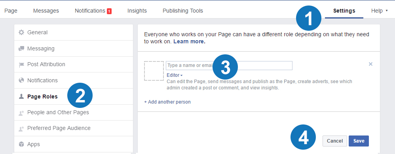Focus the name or email field

[229, 65]
